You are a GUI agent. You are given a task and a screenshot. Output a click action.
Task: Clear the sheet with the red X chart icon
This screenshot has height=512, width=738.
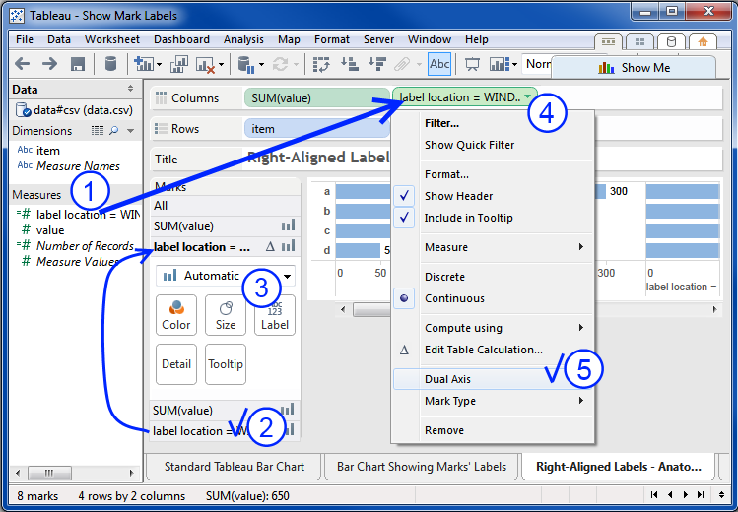coord(205,64)
